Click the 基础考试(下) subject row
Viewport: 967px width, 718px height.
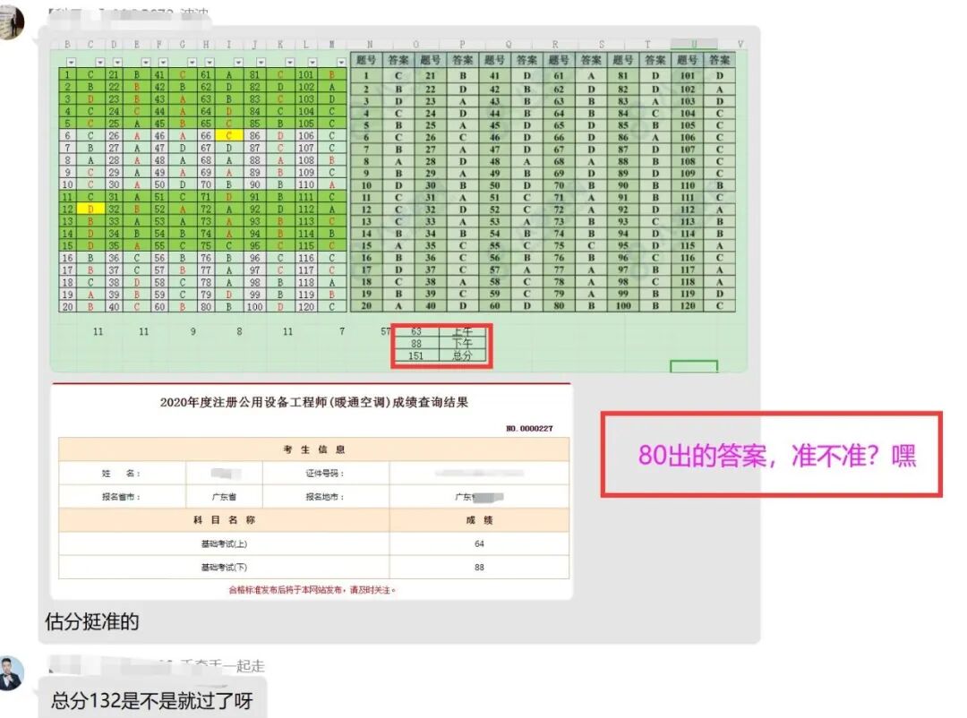pos(224,567)
